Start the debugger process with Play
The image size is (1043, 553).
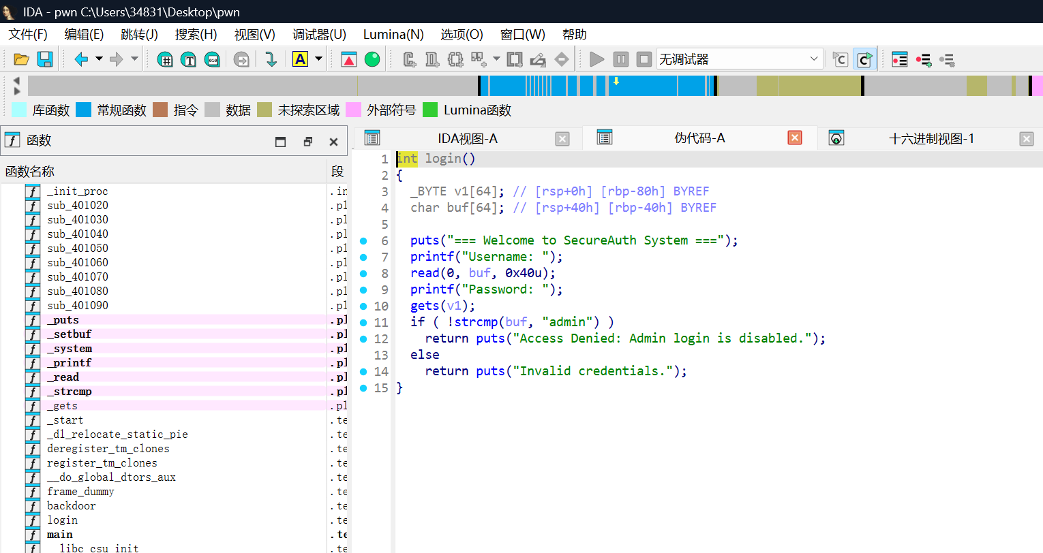pyautogui.click(x=597, y=59)
